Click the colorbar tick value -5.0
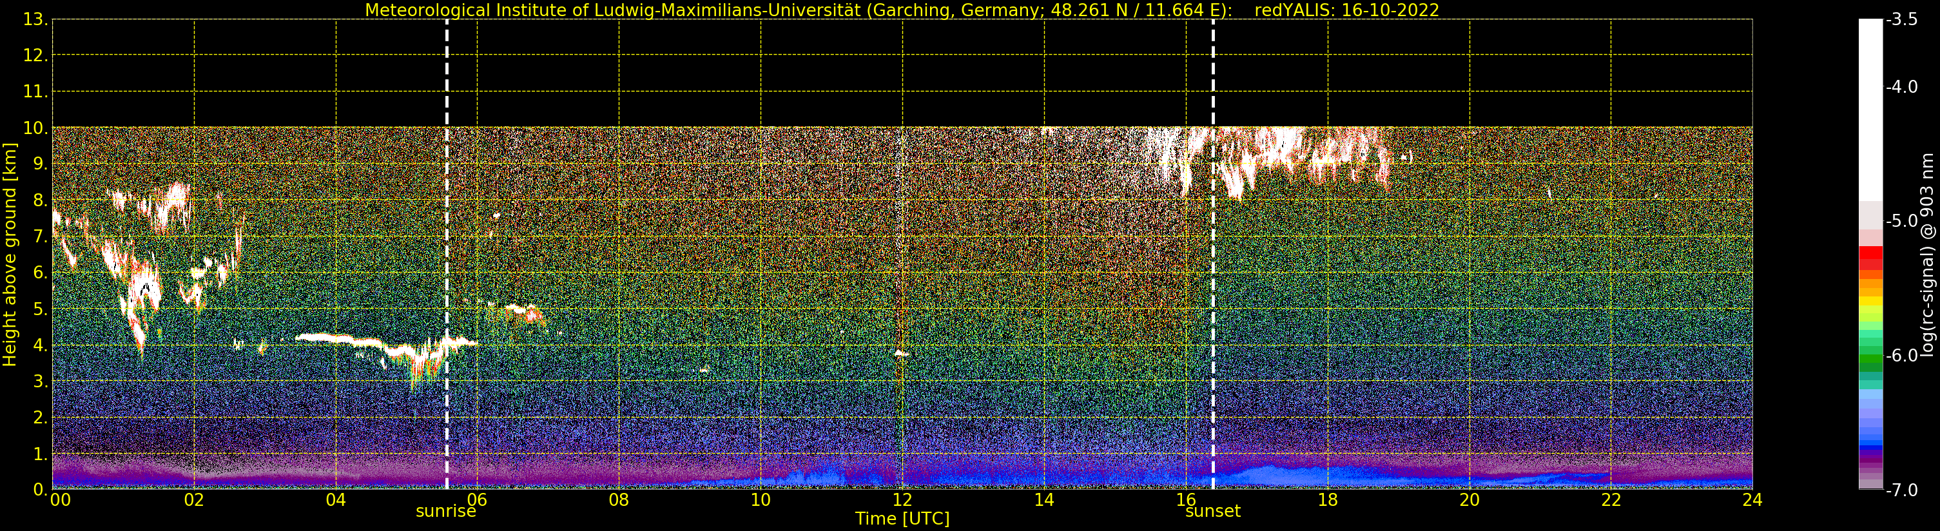The height and width of the screenshot is (531, 1940). pyautogui.click(x=1901, y=222)
